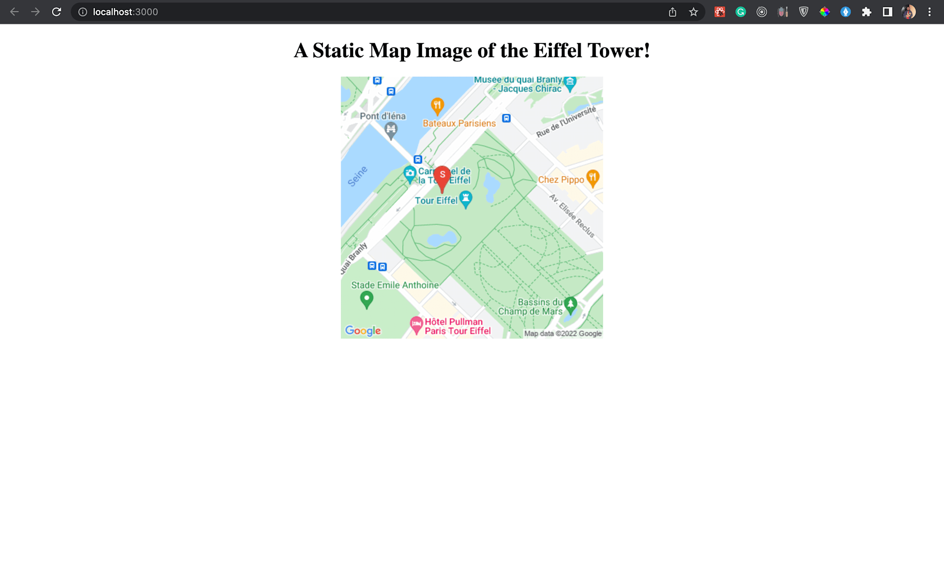This screenshot has width=944, height=562.
Task: Open the Chrome profile avatar menu
Action: tap(909, 12)
